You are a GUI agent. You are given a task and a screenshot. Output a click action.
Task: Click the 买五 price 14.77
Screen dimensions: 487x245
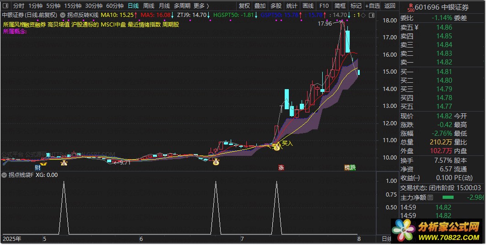[444, 107]
